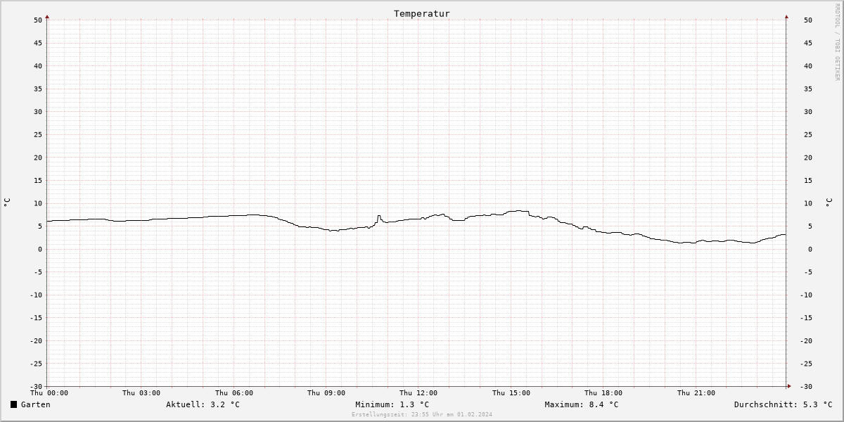Click the 'Thu 09:00' time axis label

click(x=326, y=393)
